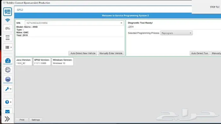Expand the help submenu arrow

(11, 102)
